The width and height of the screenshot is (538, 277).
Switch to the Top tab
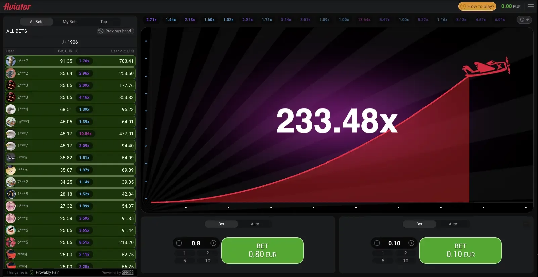(104, 22)
